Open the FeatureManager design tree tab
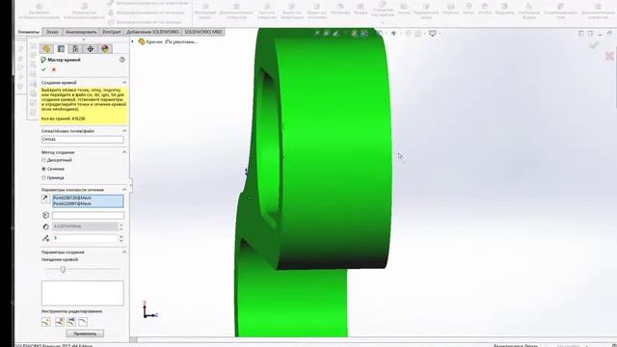617x347 pixels. pos(46,49)
